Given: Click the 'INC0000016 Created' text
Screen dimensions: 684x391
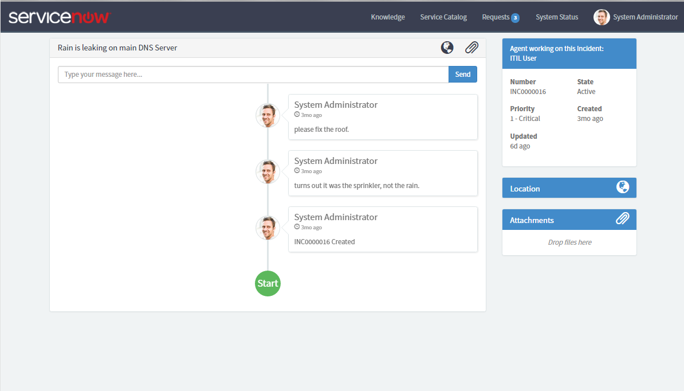Looking at the screenshot, I should (x=325, y=242).
